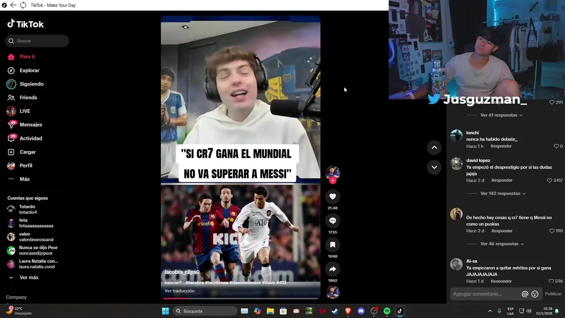Focus the Buscar search field
The width and height of the screenshot is (565, 318).
coord(37,41)
